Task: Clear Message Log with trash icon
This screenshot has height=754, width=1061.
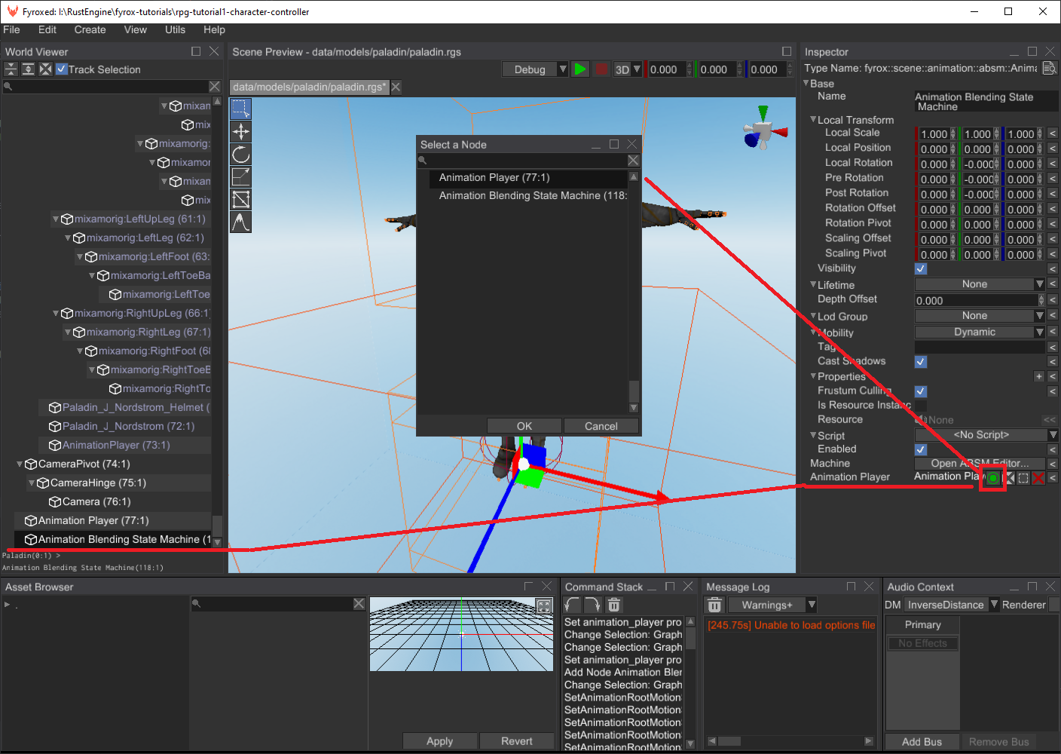Action: pos(714,605)
